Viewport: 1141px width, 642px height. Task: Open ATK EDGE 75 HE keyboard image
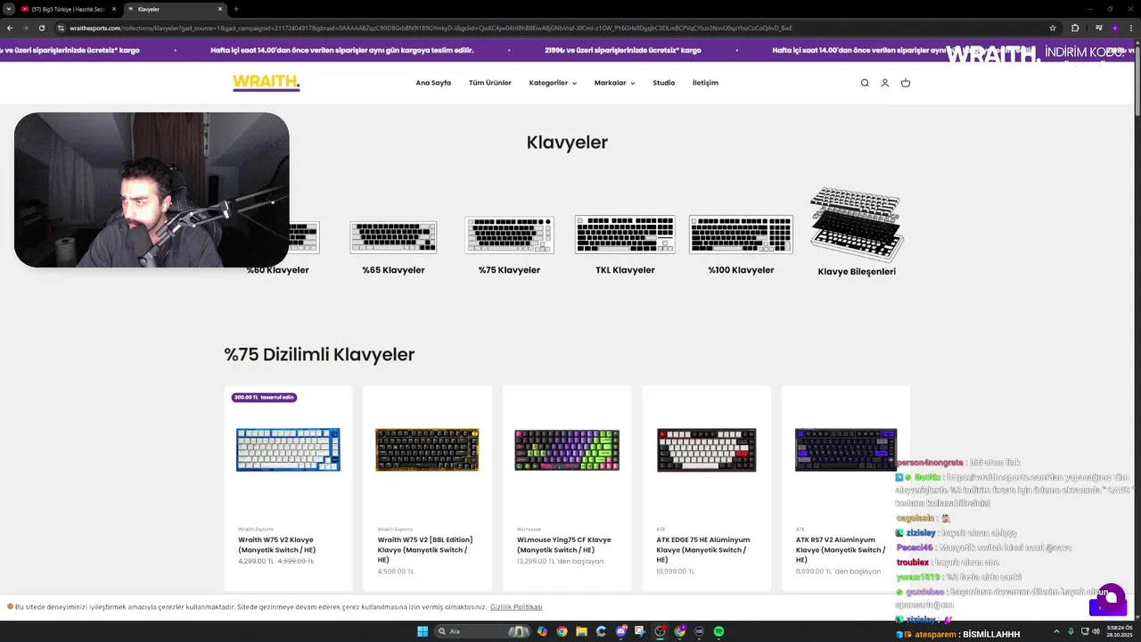[706, 449]
